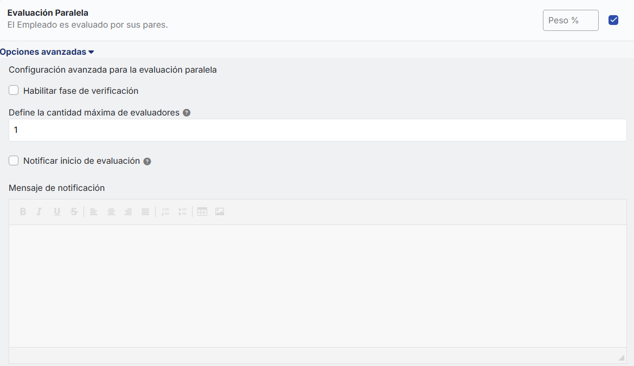Apply underline formatting in the editor
The image size is (634, 366).
57,212
